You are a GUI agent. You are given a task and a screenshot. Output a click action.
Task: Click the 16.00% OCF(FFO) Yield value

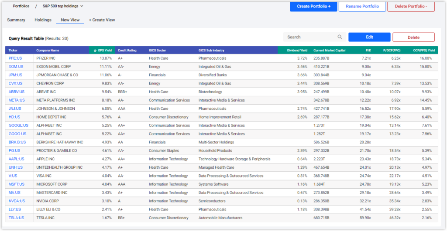click(426, 58)
